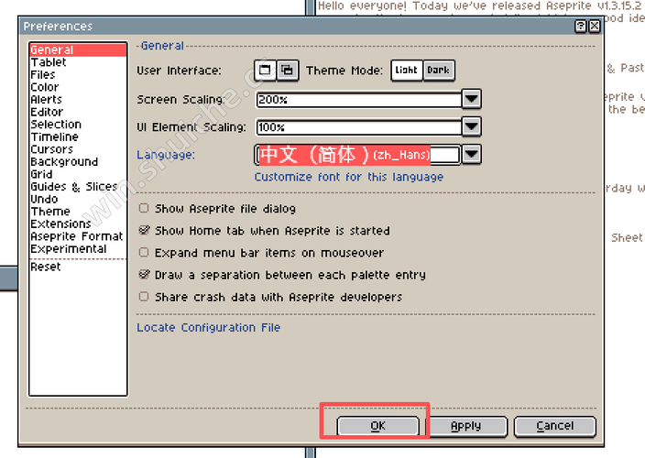Close the Preferences dialog with X icon
Viewport: 645px width, 458px height.
coord(594,27)
